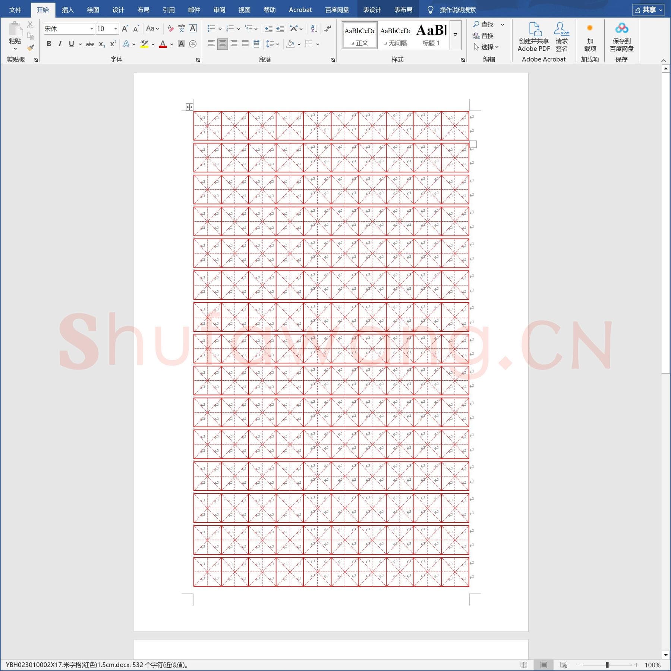Switch to the 审阅 tab

[219, 10]
